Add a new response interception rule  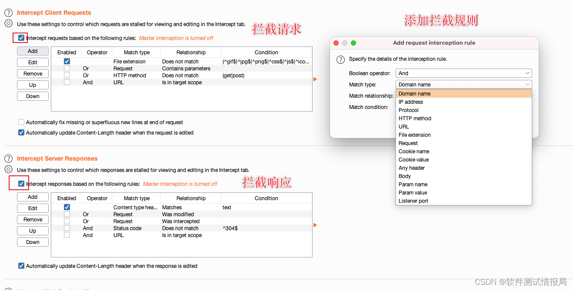click(33, 197)
